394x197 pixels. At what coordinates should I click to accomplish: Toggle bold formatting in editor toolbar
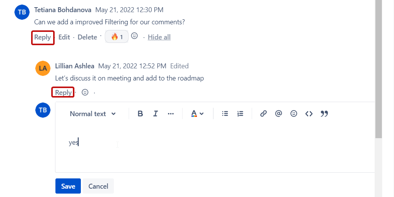click(x=140, y=113)
